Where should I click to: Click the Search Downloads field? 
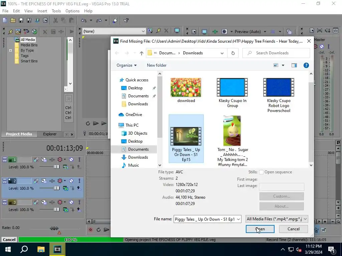click(276, 53)
